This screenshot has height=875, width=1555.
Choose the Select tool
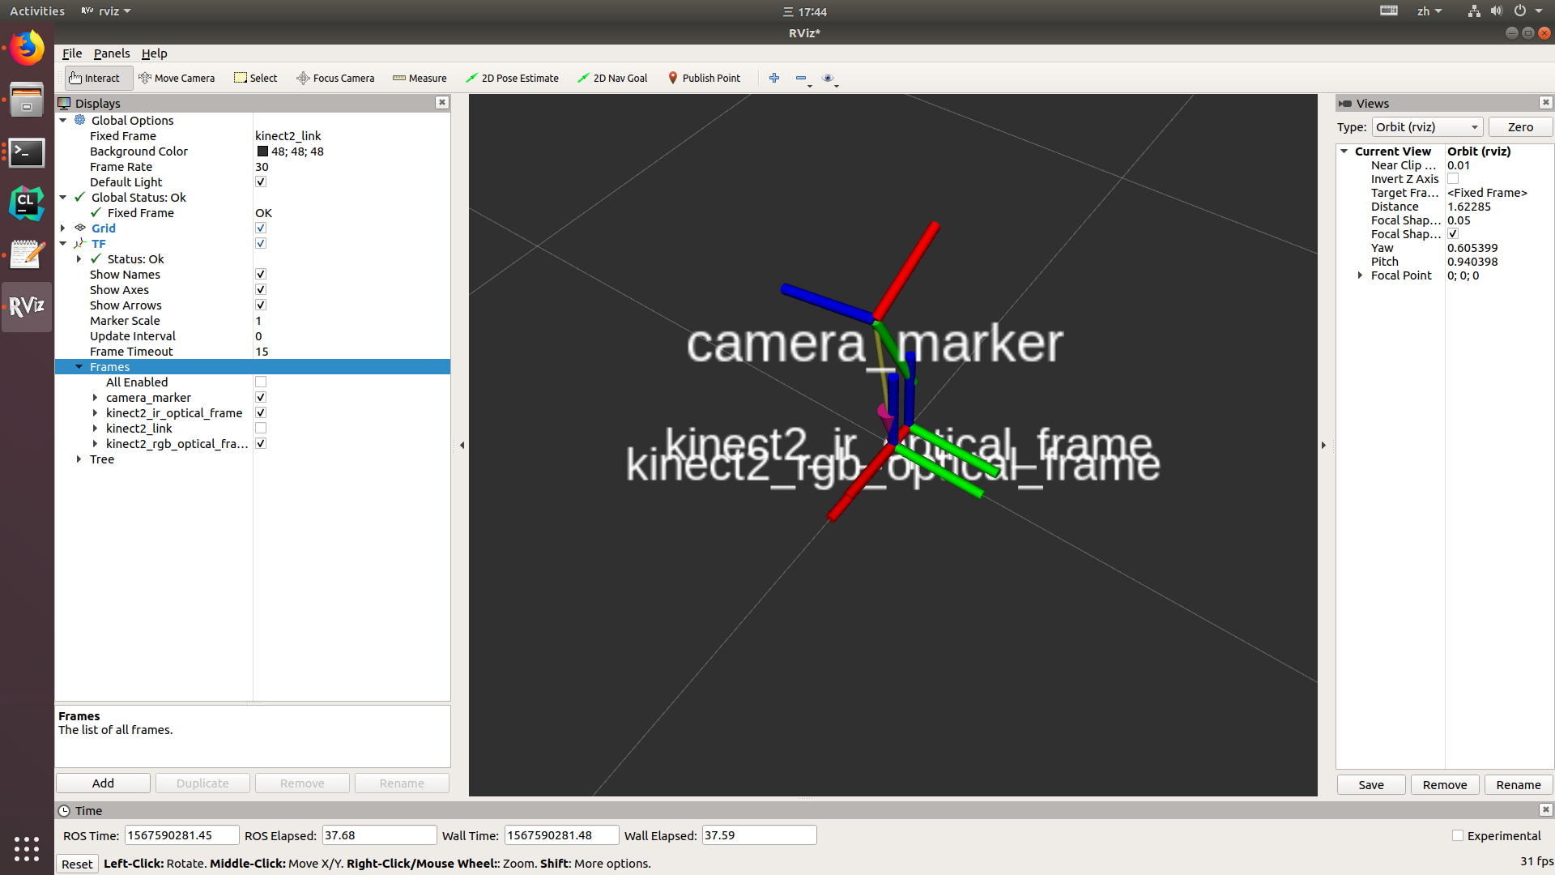pyautogui.click(x=255, y=78)
